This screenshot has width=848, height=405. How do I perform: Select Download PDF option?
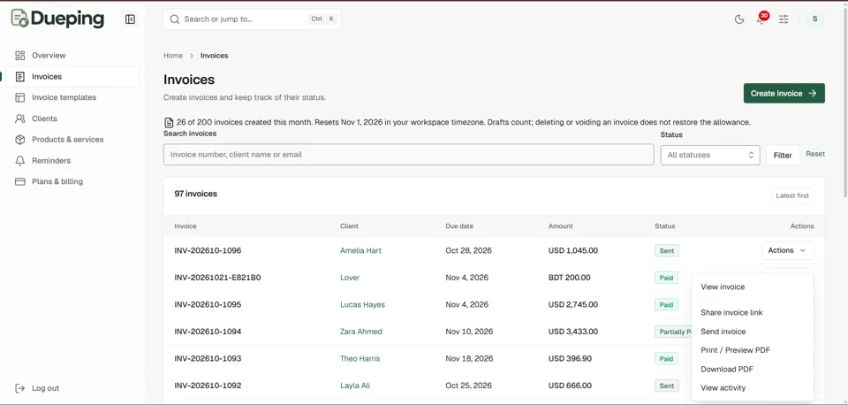click(x=727, y=369)
